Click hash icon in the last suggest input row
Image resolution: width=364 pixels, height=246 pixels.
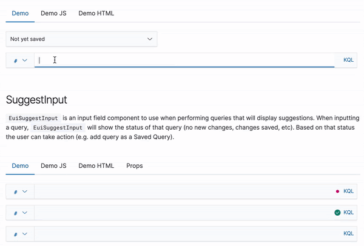click(x=16, y=234)
